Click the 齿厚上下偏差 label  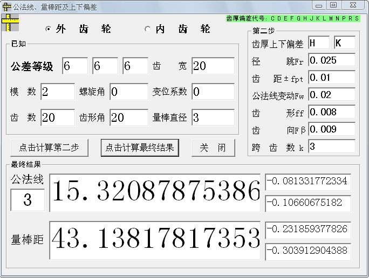pos(278,44)
